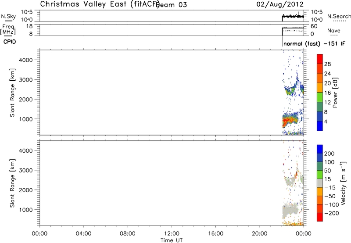
Task: Click the 'Power [dB]' colorbar label
Action: 335,93
